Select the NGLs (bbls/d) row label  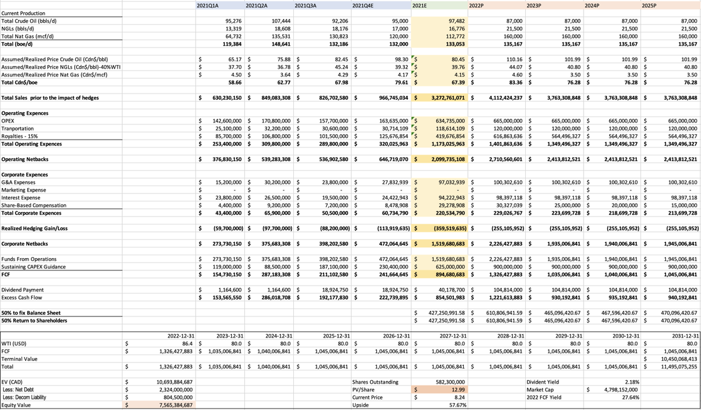click(x=19, y=29)
